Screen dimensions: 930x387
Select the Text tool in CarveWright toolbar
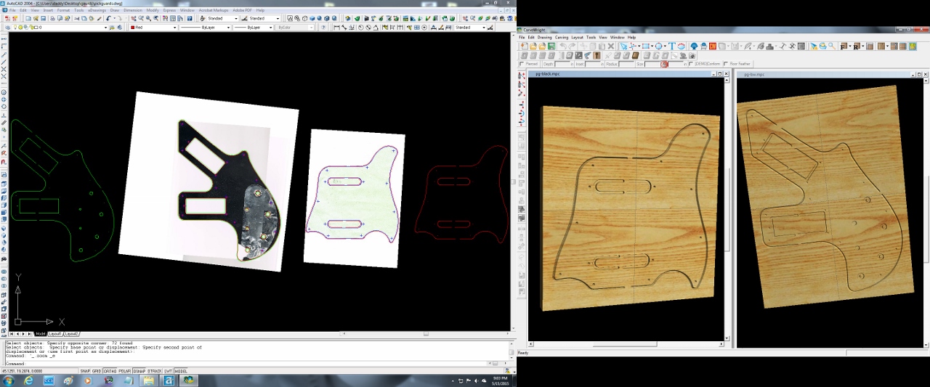pos(672,46)
